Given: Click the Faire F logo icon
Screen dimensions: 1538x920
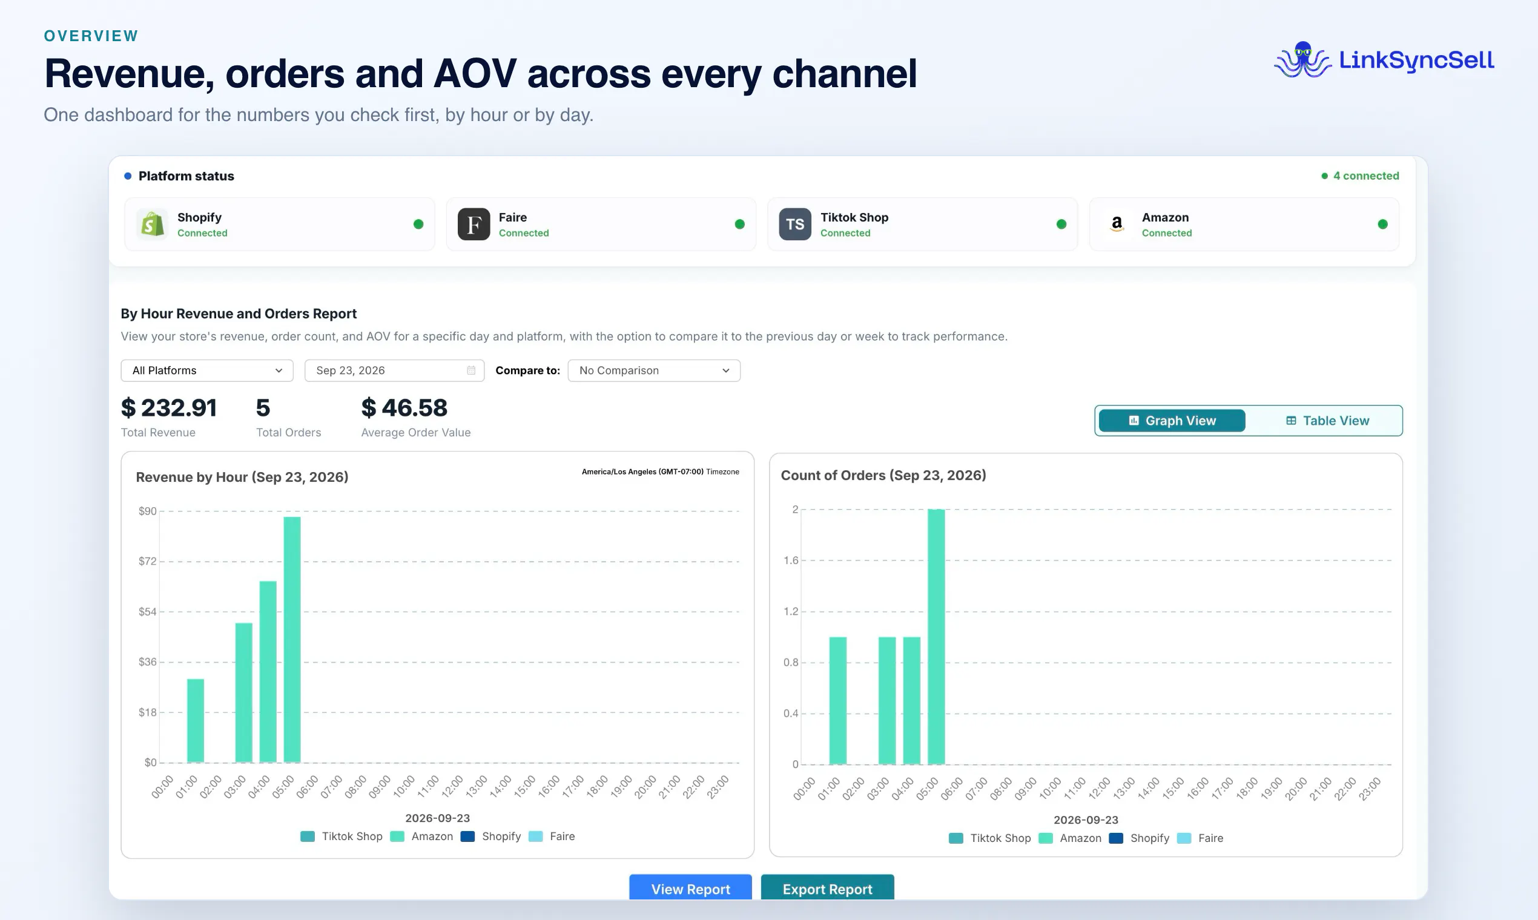Looking at the screenshot, I should point(474,224).
